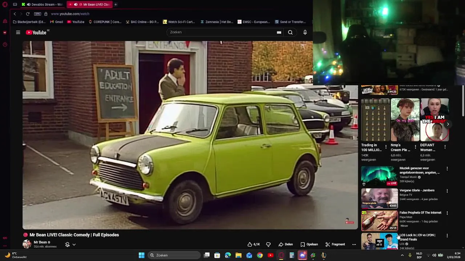The image size is (465, 261).
Task: Open False Prophets Of The Internet title
Action: 420,213
